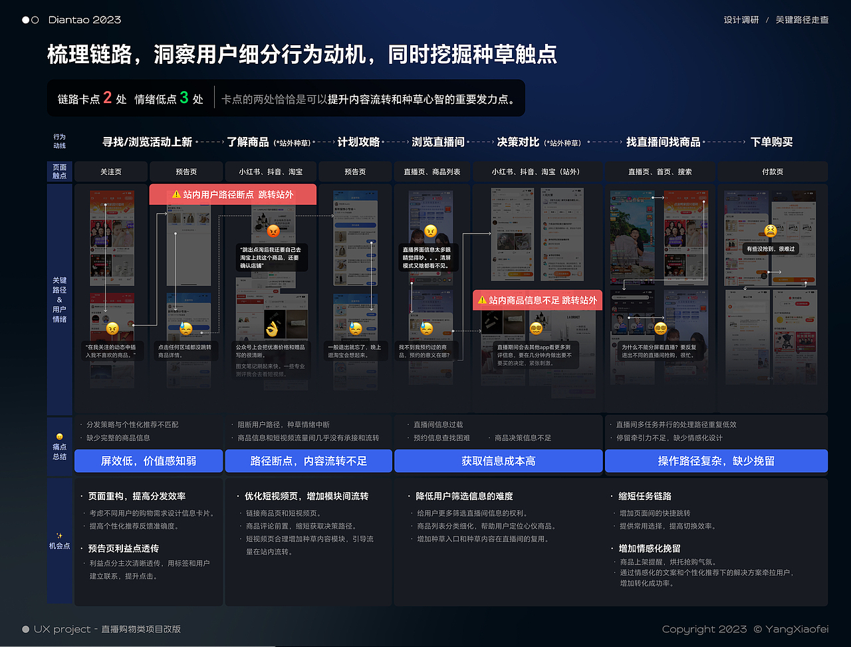Click the 优化短视频页，增加模块间流转 heading

pos(306,496)
